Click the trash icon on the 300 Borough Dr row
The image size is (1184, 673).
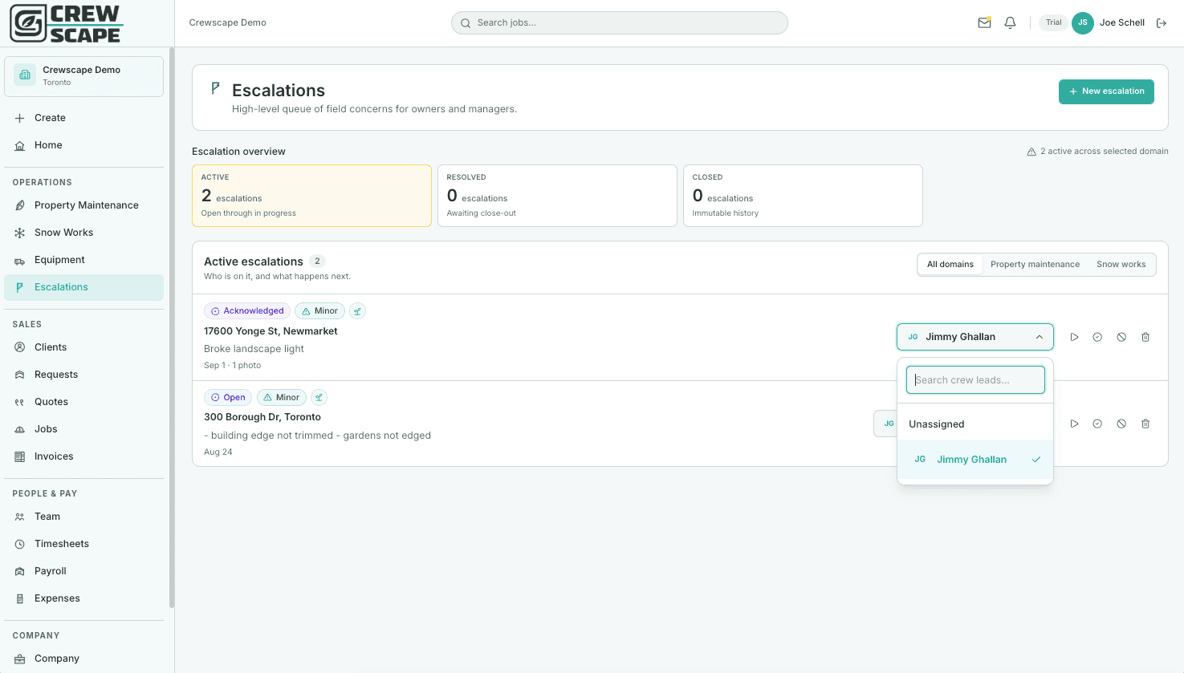point(1145,424)
